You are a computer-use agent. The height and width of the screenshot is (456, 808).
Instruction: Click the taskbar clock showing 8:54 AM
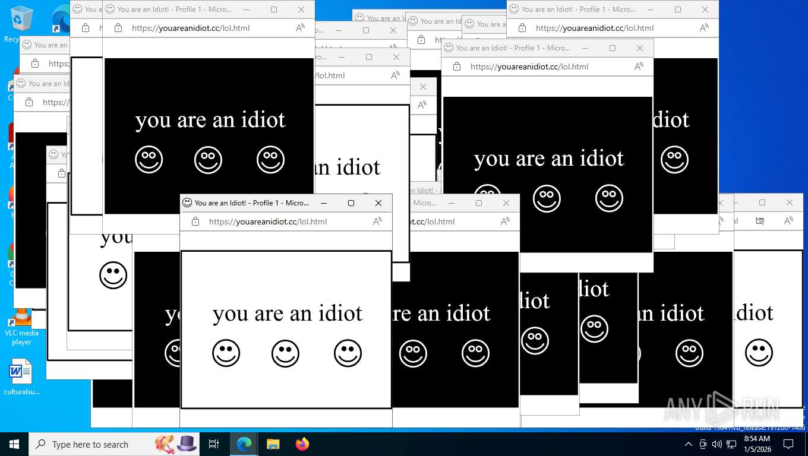757,444
